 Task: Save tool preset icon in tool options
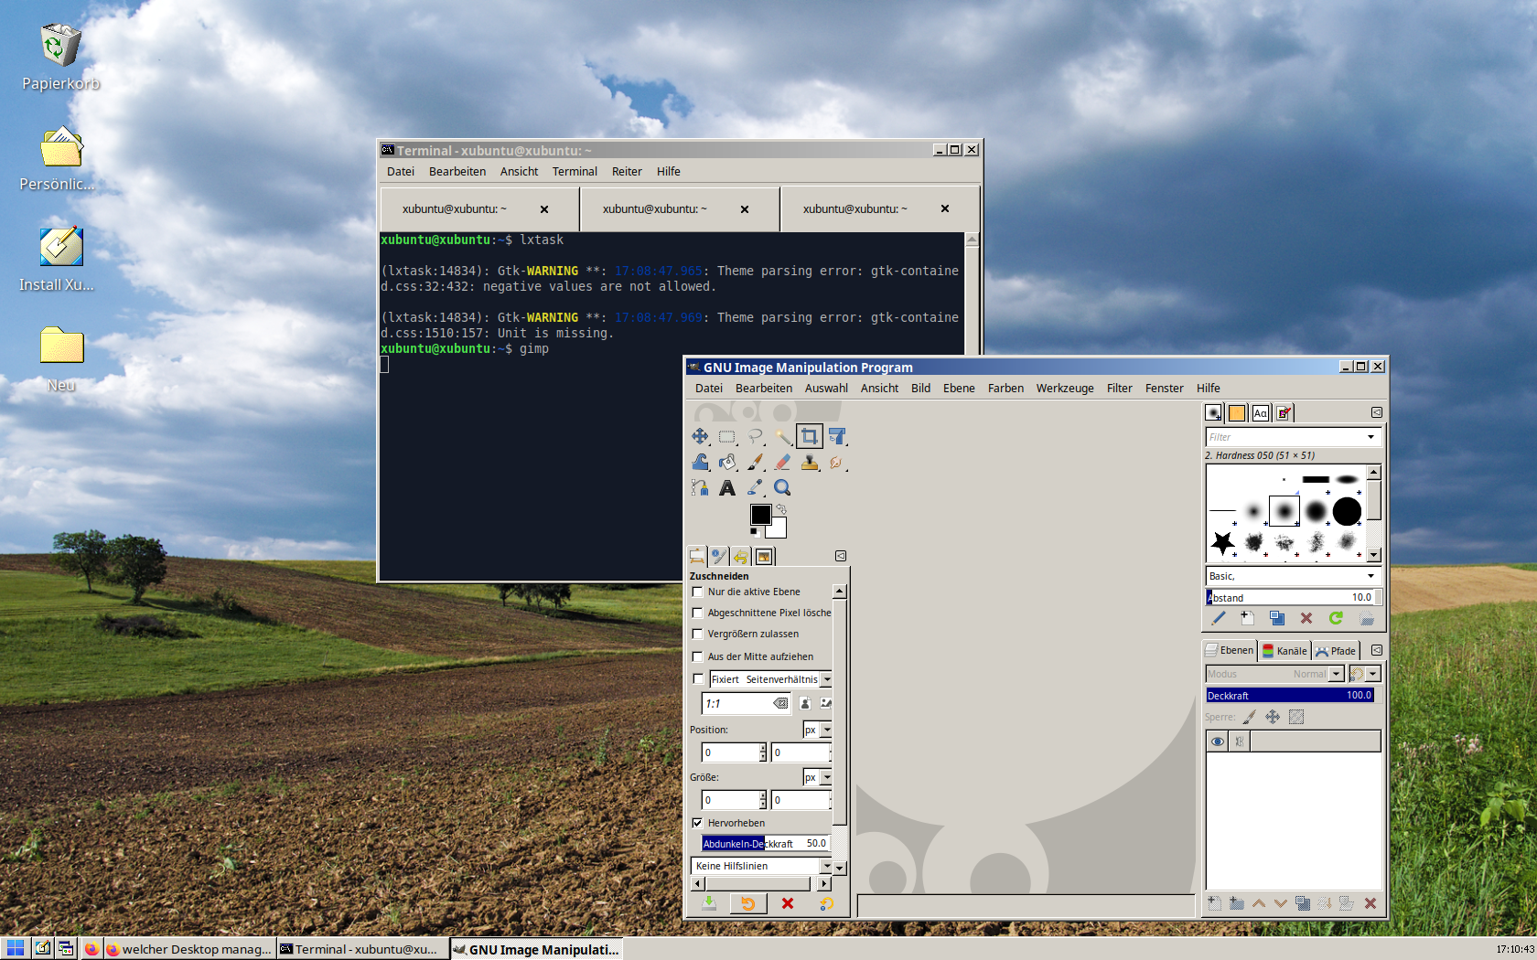point(709,903)
